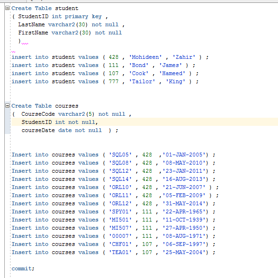The width and height of the screenshot is (278, 278).
Task: Collapse the Create Table student block
Action: [x=8, y=8]
